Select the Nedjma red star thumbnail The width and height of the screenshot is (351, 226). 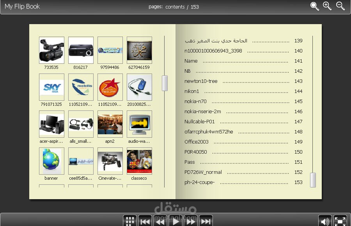(x=110, y=87)
